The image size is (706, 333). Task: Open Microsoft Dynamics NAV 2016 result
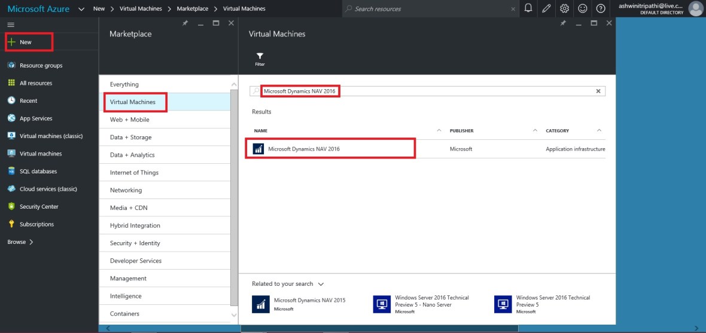[x=303, y=149]
